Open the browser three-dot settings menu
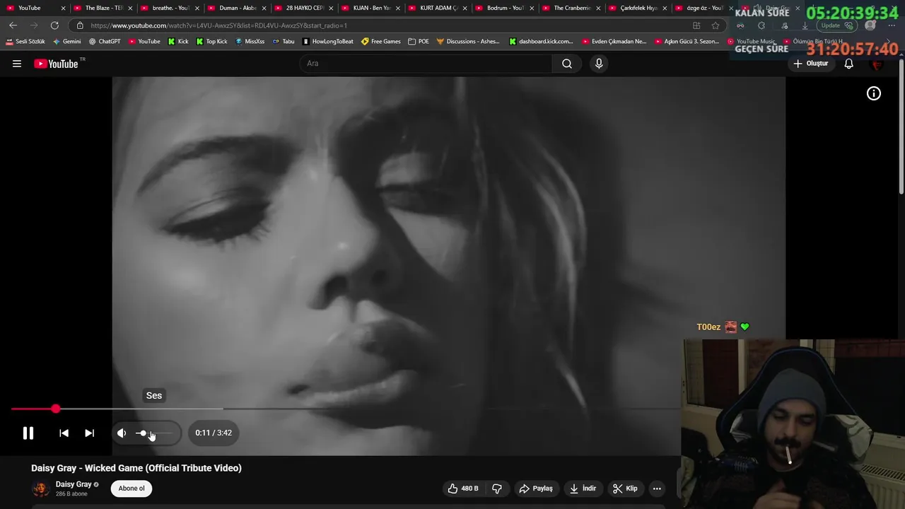This screenshot has height=509, width=905. click(892, 25)
